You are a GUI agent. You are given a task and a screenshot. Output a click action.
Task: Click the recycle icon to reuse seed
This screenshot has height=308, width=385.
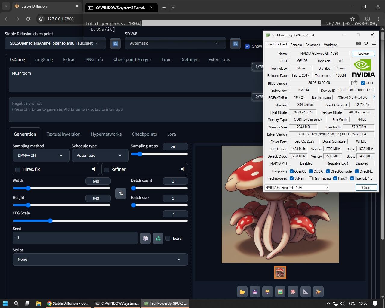click(x=158, y=238)
